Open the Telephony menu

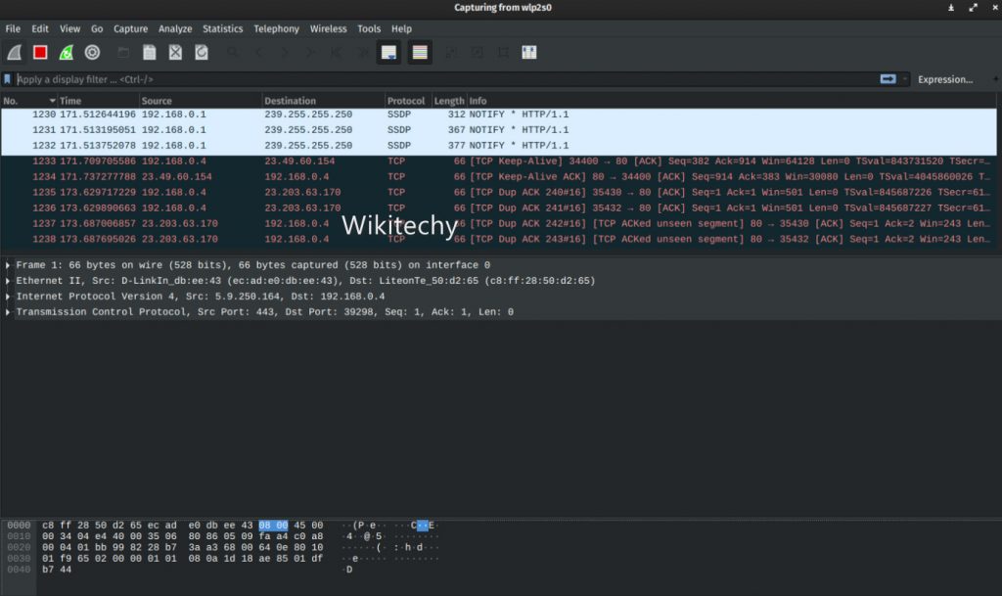pyautogui.click(x=276, y=28)
